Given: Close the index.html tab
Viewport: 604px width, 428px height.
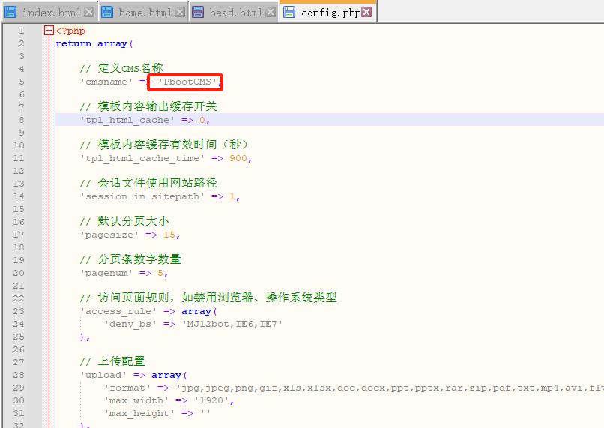Looking at the screenshot, I should pyautogui.click(x=89, y=13).
